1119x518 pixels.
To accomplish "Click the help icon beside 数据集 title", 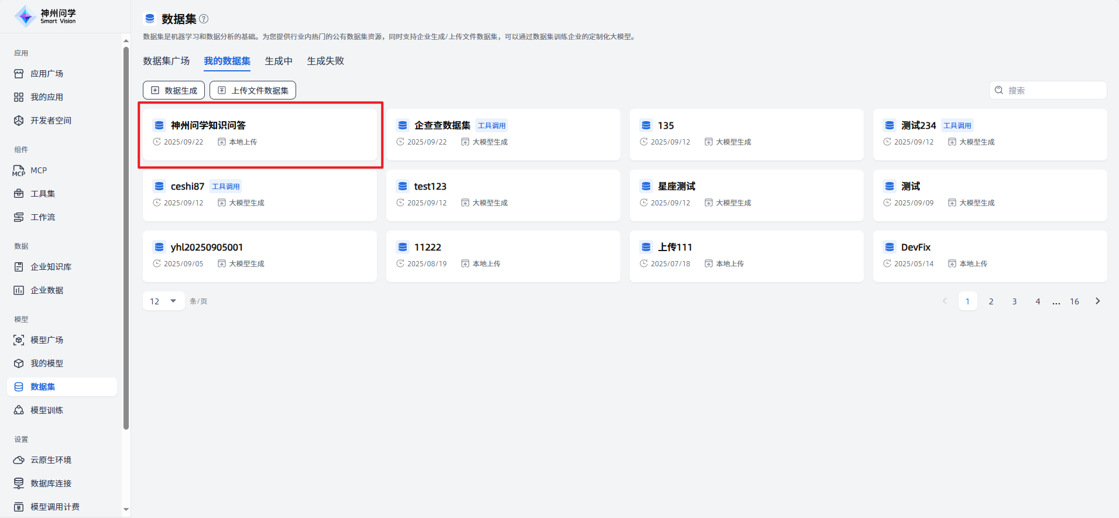I will click(x=204, y=19).
